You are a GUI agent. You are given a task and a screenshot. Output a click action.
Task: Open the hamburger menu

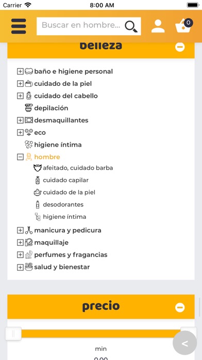coord(19,26)
